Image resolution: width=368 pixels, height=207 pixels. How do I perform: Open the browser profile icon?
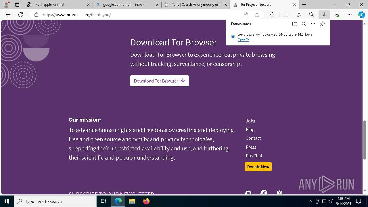6,5
